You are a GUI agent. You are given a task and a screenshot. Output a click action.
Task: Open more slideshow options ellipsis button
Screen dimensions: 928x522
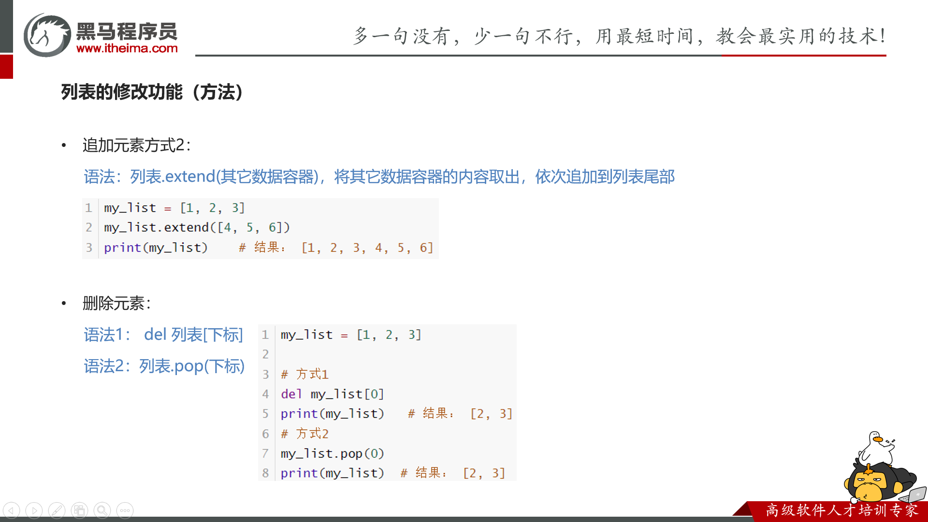pos(125,510)
